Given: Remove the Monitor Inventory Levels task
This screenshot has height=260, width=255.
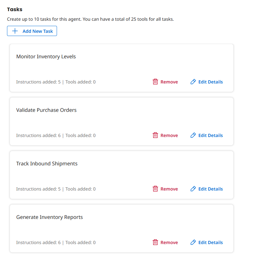Looking at the screenshot, I should [x=169, y=82].
